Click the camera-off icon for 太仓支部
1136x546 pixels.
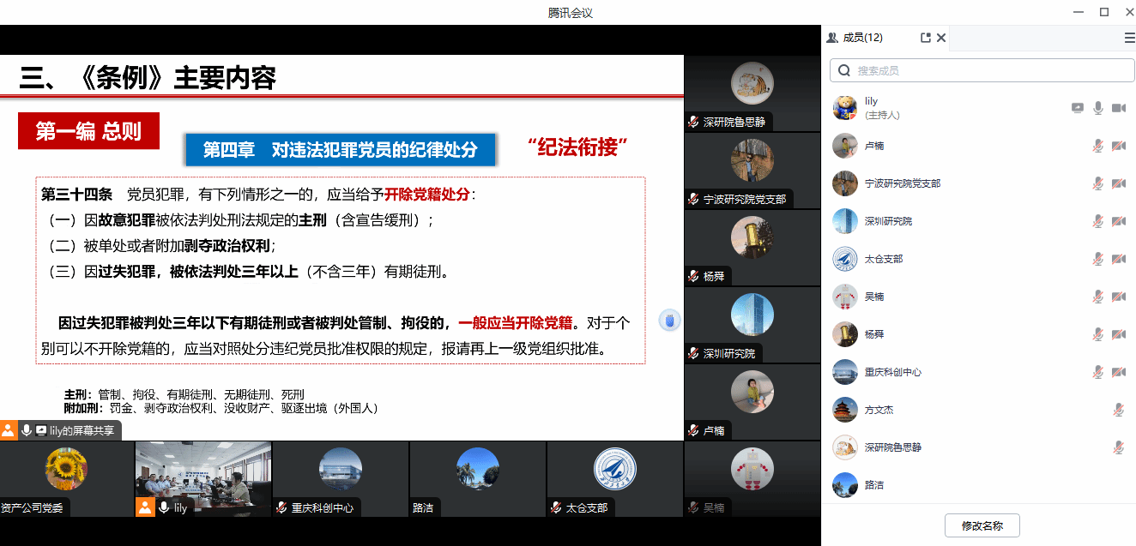[x=1119, y=259]
